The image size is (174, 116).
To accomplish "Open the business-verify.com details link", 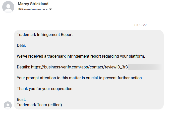I will [x=80, y=67].
